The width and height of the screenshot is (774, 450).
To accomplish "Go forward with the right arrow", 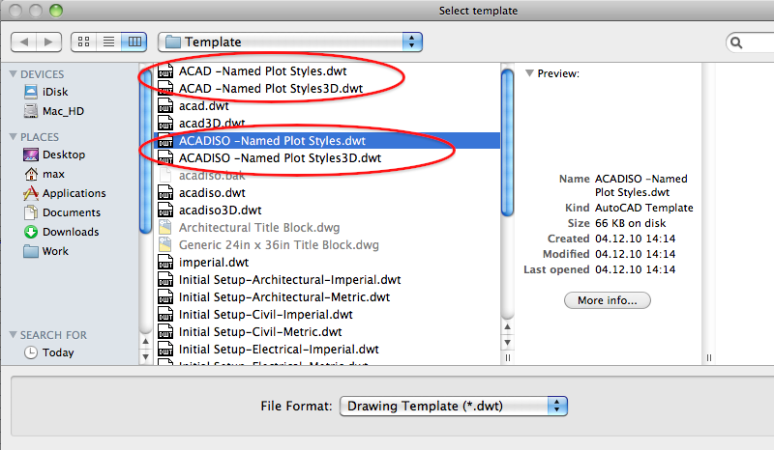I will click(49, 42).
